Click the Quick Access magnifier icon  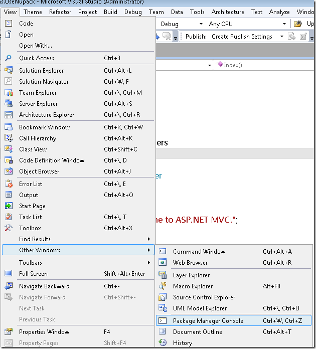pyautogui.click(x=9, y=58)
